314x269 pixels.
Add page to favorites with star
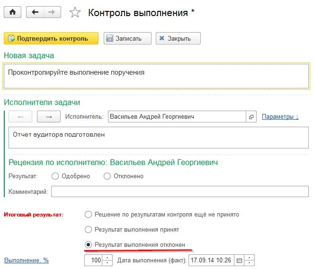pos(75,13)
